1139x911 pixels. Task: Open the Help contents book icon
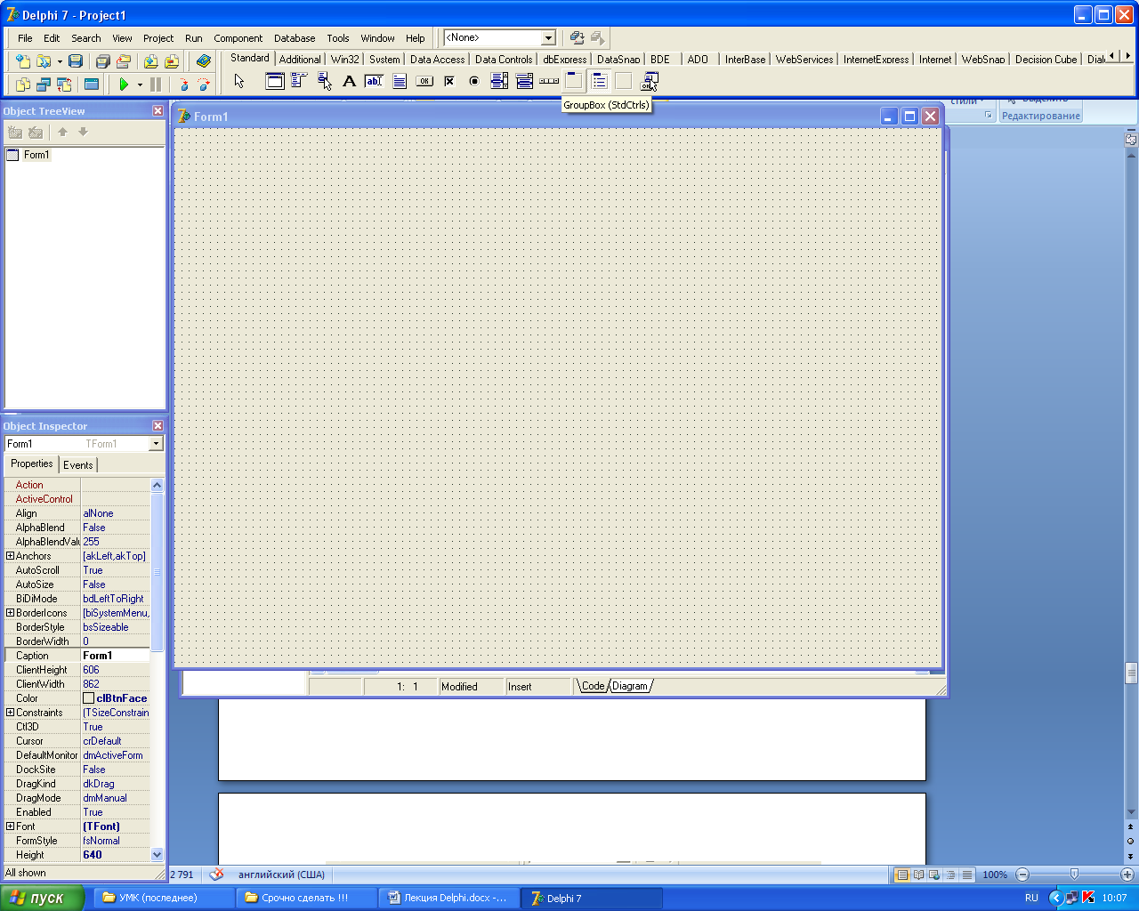(x=204, y=61)
